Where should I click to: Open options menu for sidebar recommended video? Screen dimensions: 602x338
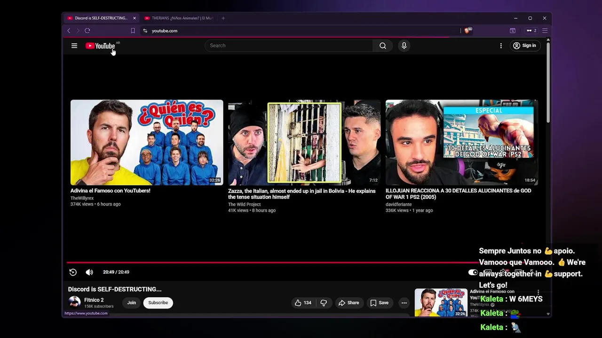pos(539,292)
